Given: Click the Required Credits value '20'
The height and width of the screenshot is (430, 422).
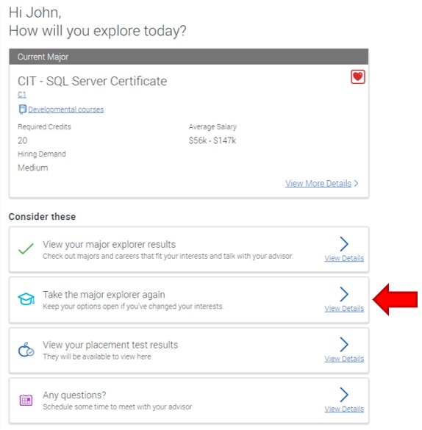Looking at the screenshot, I should [x=23, y=140].
